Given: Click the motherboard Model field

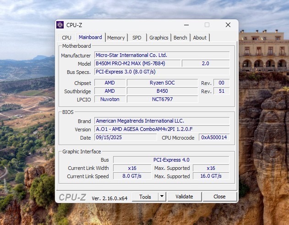Looking at the screenshot, I should pyautogui.click(x=137, y=63).
